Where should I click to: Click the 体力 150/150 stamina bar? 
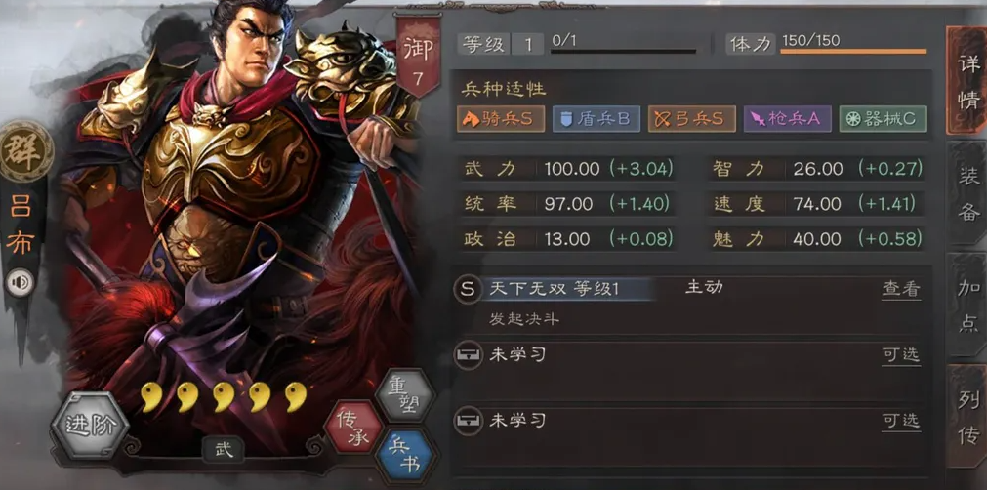[853, 51]
